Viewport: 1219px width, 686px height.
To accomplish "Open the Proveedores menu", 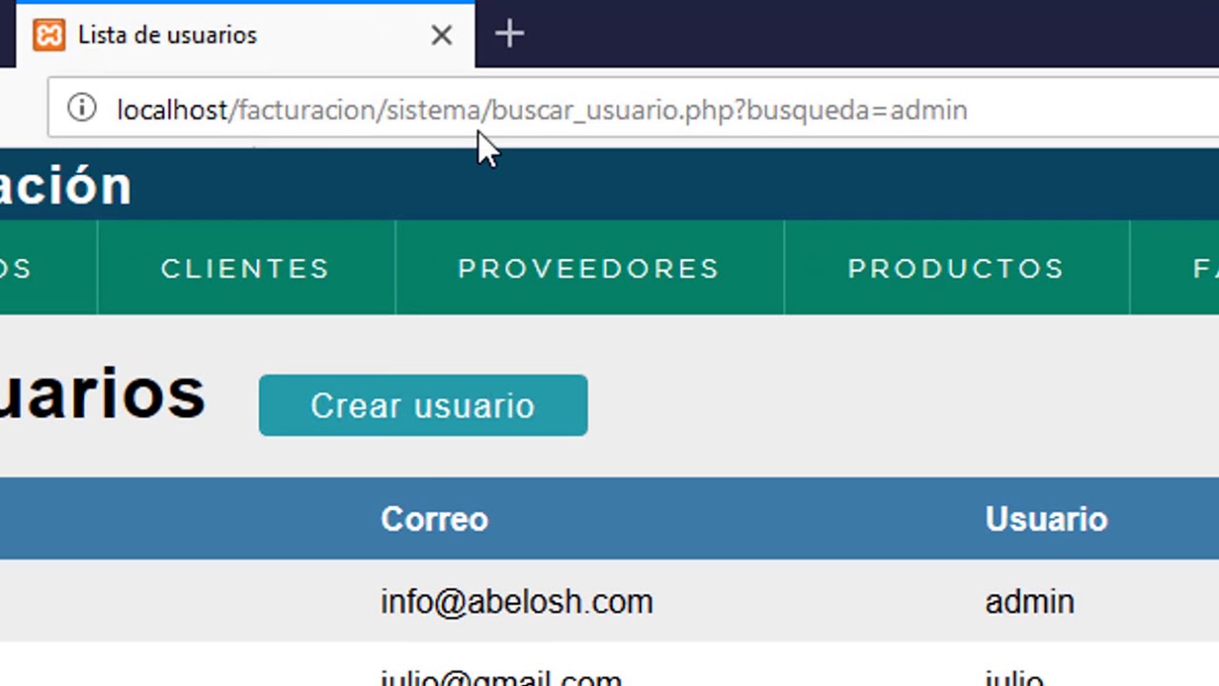I will coord(589,268).
